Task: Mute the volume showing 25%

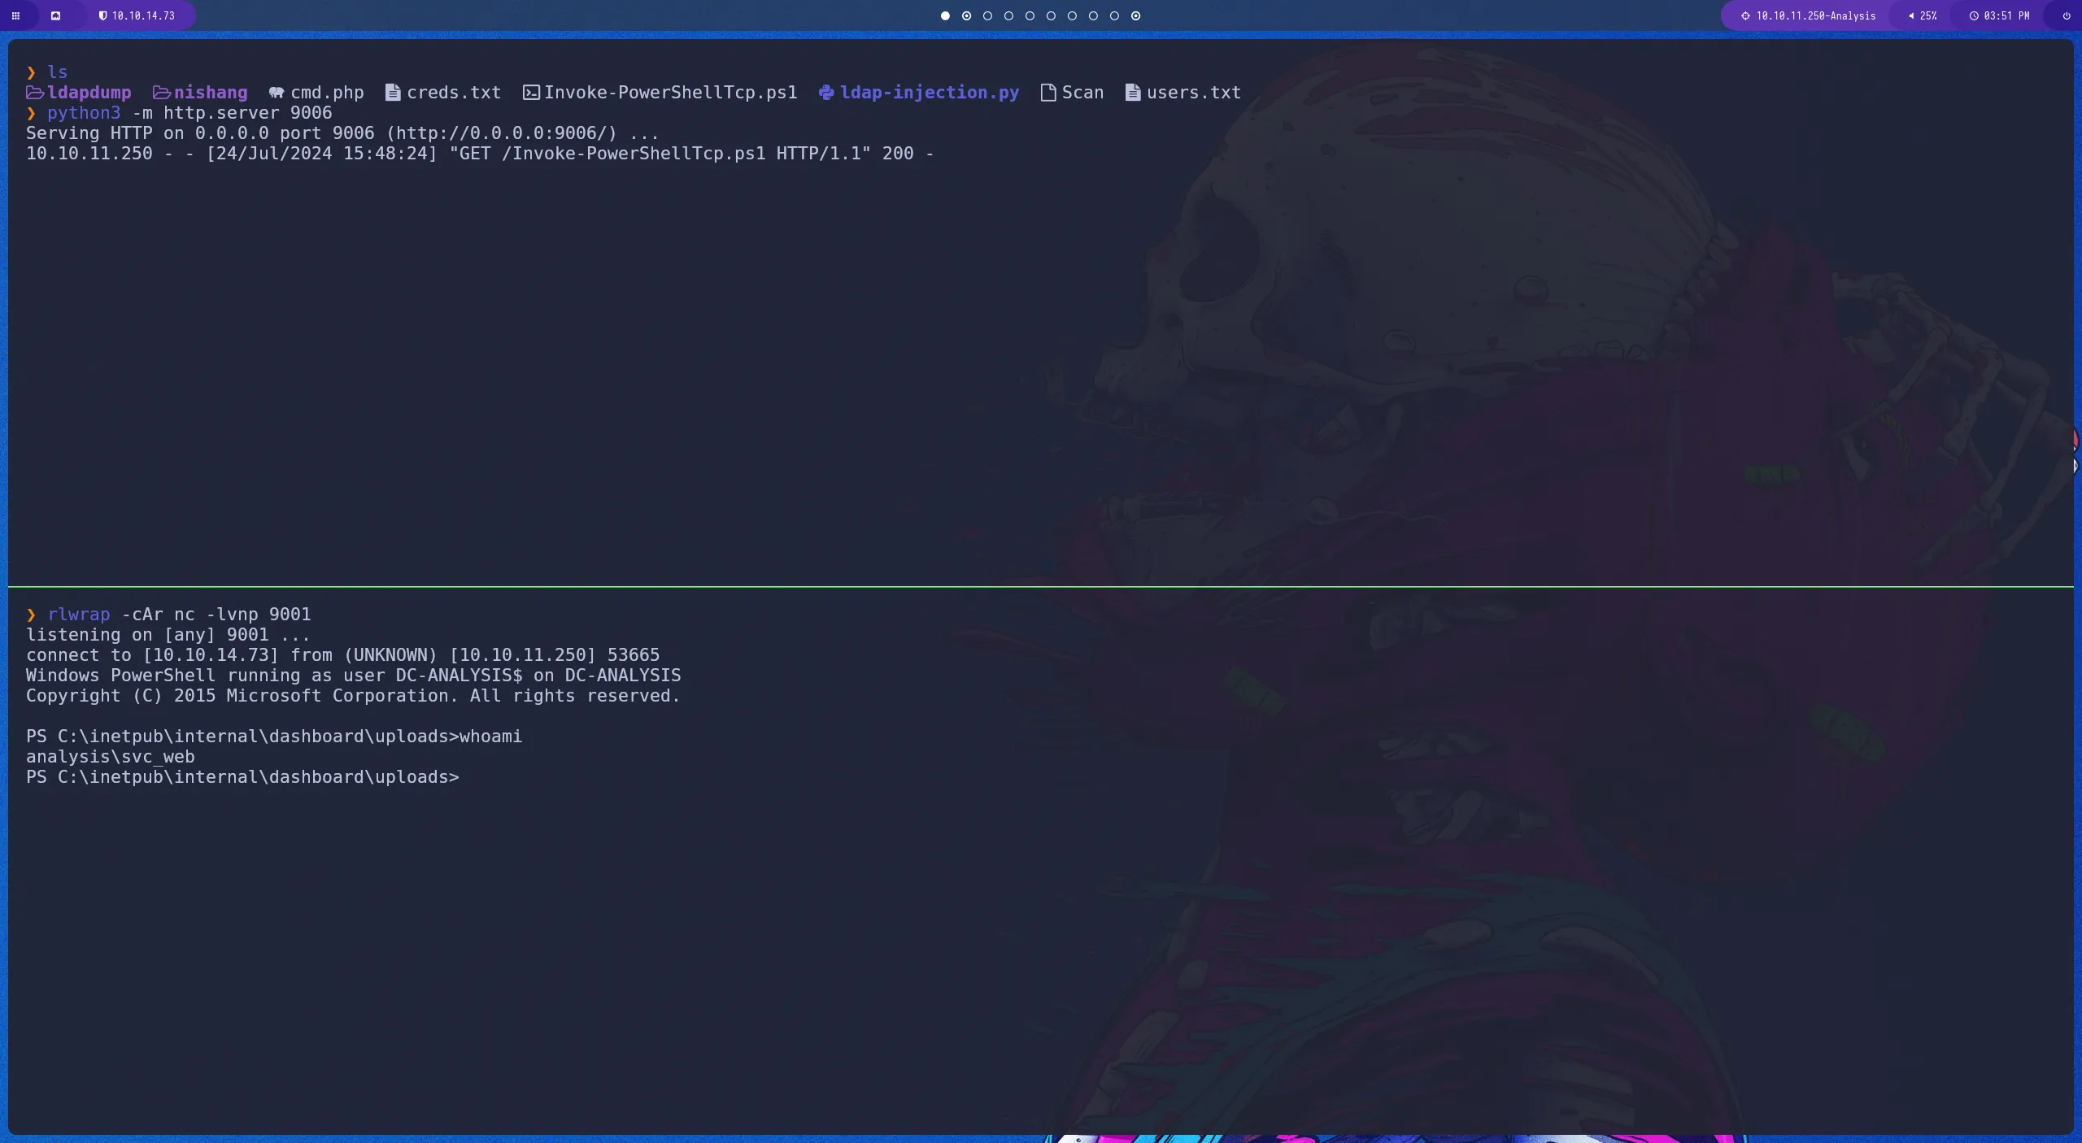Action: coord(1910,15)
